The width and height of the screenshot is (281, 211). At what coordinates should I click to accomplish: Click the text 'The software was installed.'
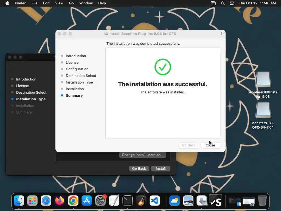(x=162, y=92)
